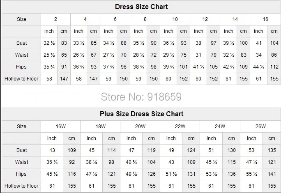Select the 26W column header
Screen dimensions: 281x193
tap(260, 126)
